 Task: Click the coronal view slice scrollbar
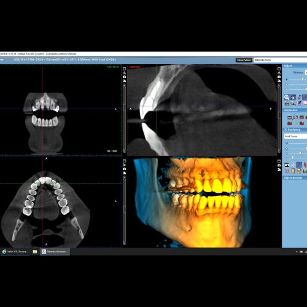click(124, 118)
